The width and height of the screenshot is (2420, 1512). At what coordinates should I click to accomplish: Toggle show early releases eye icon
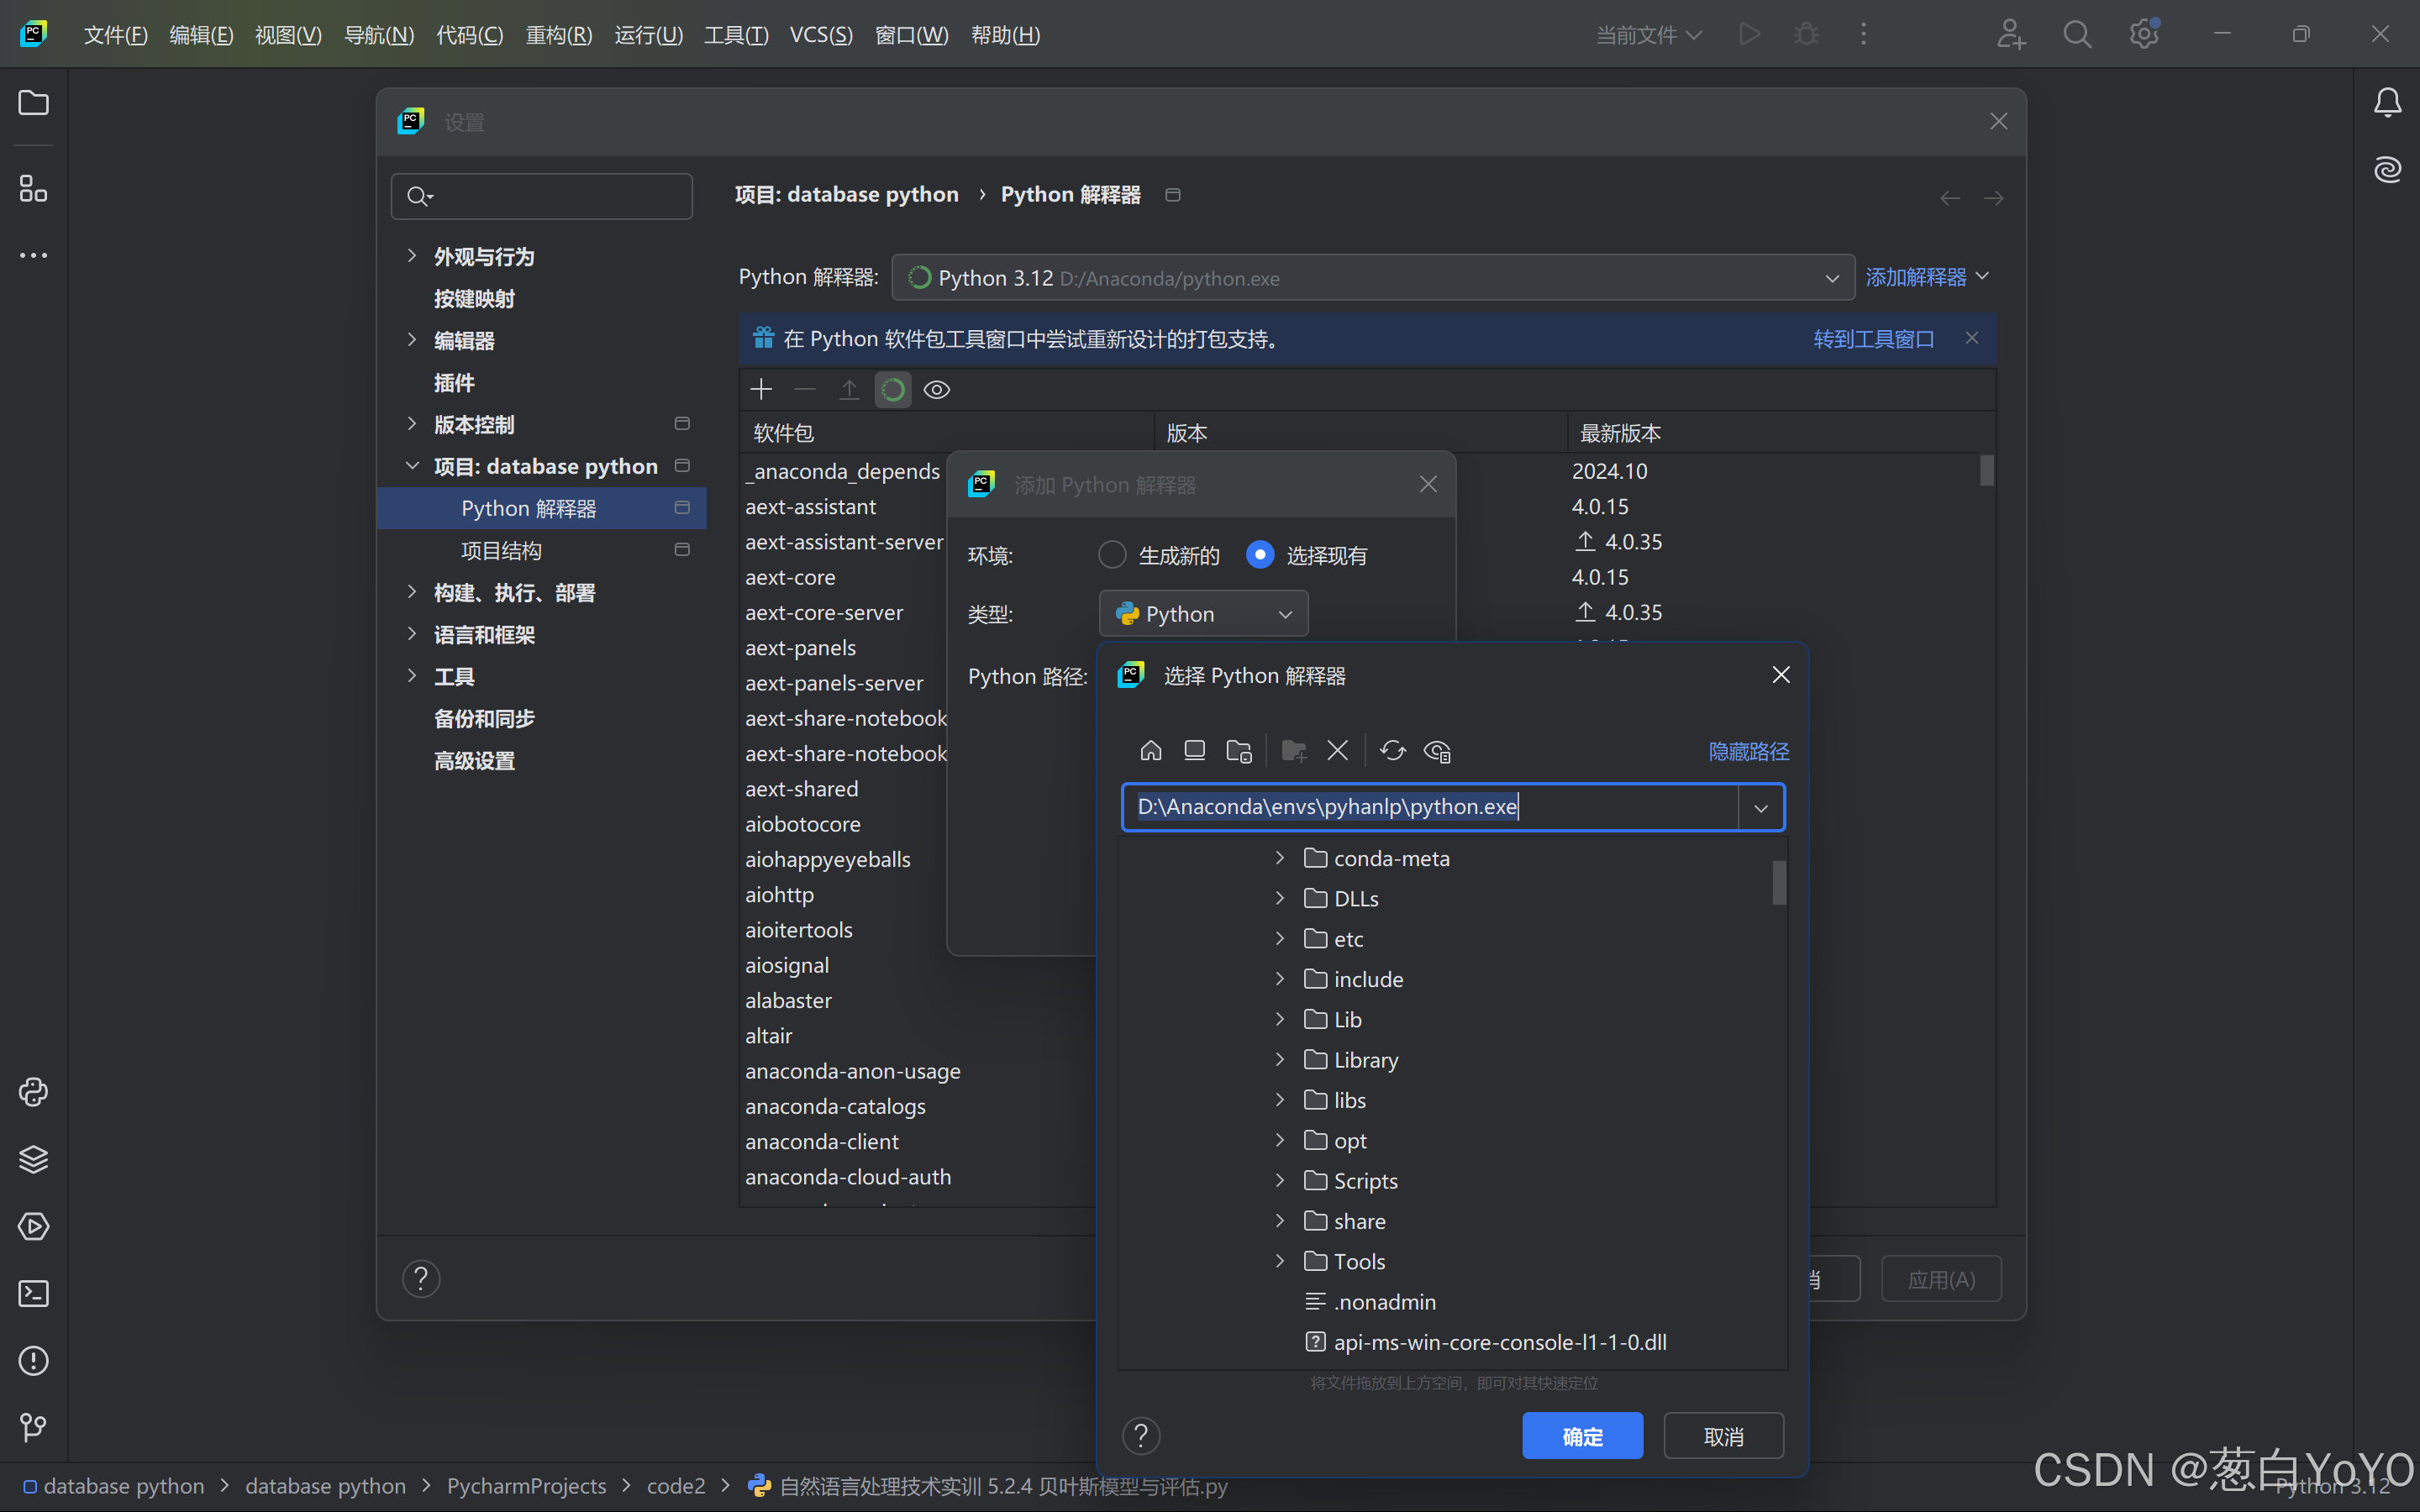tap(937, 389)
